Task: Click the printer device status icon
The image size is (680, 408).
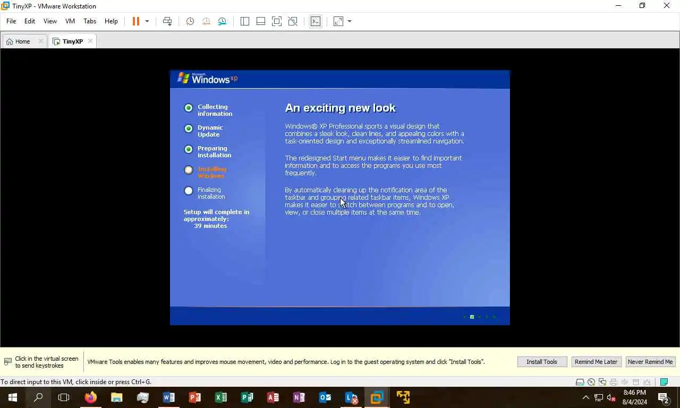Action: 614,382
